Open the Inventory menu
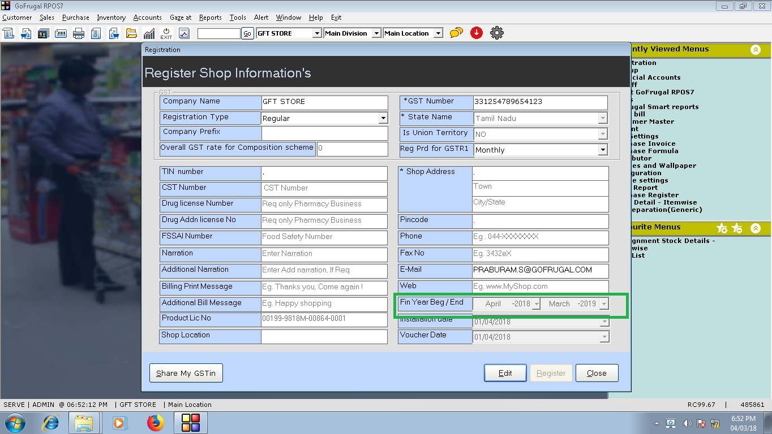This screenshot has width=772, height=434. (111, 18)
